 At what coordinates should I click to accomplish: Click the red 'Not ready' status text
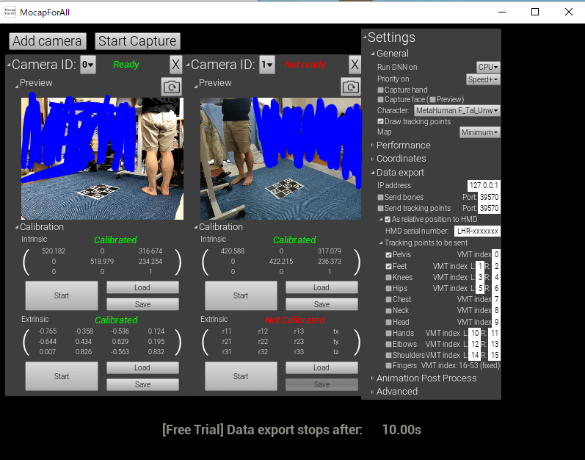click(x=305, y=65)
